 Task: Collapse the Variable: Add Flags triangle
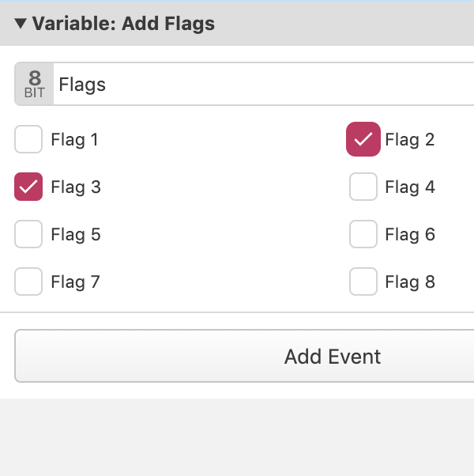(x=21, y=24)
